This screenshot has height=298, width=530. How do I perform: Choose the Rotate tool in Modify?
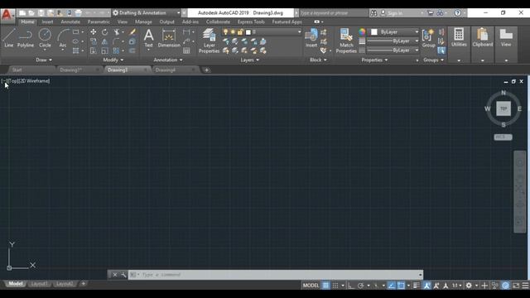click(x=105, y=32)
